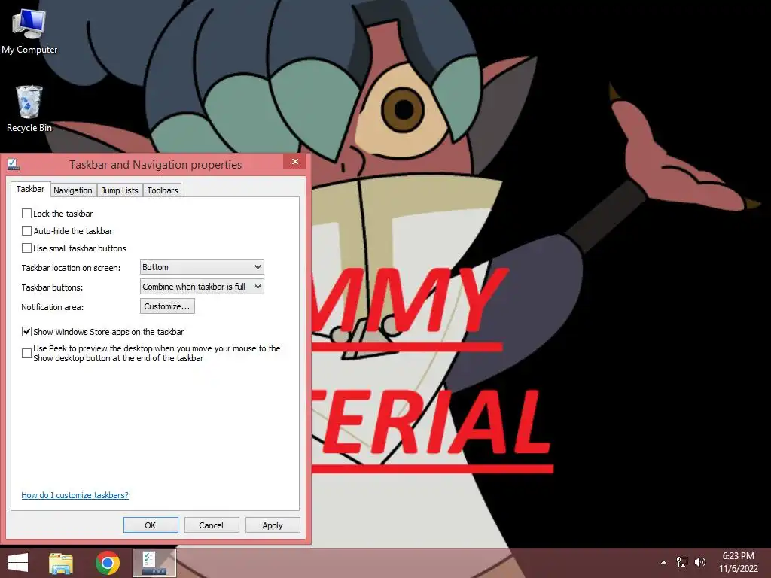Close the Taskbar and Navigation properties dialog
The width and height of the screenshot is (771, 578).
click(295, 162)
